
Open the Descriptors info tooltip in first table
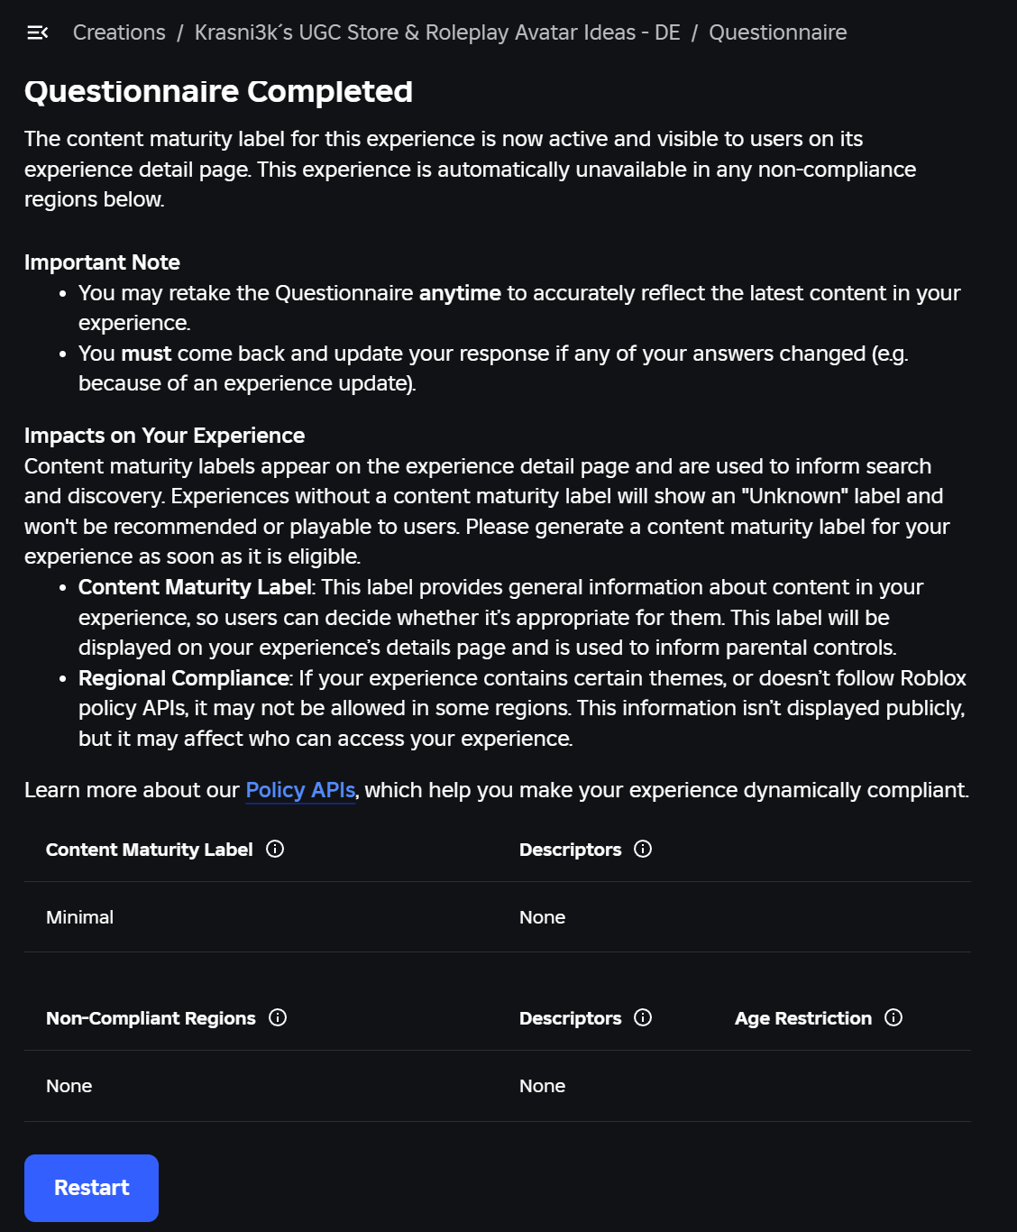click(x=642, y=849)
